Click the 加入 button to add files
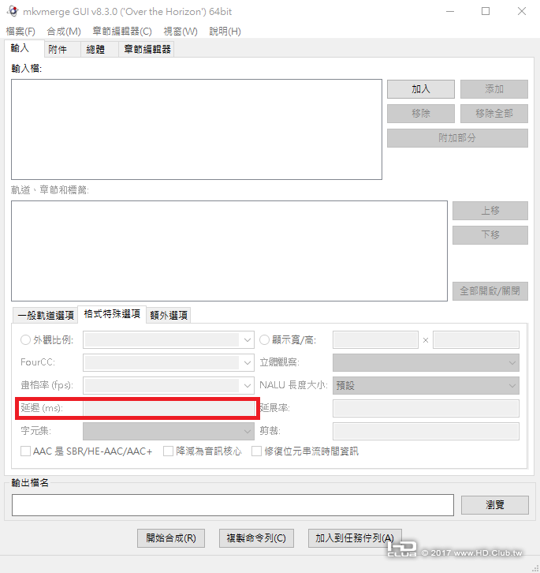 [x=421, y=89]
